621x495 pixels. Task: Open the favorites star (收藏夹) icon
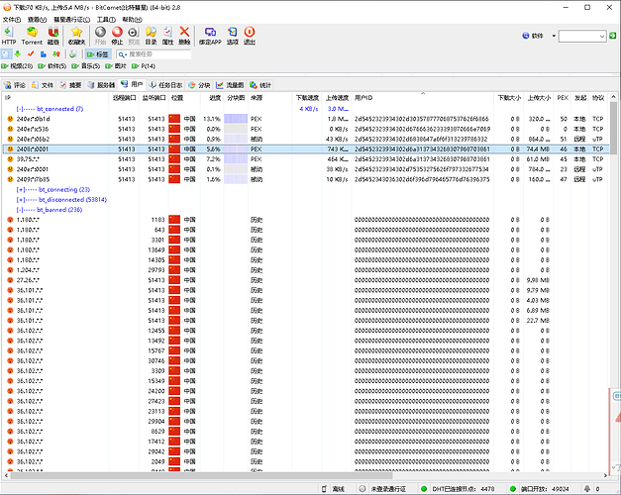76,32
